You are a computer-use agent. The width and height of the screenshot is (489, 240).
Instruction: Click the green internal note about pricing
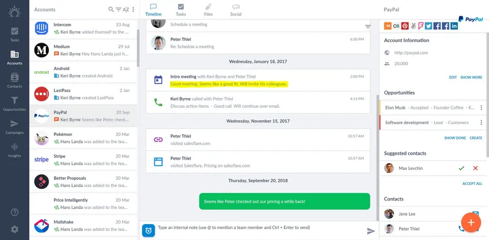284,201
